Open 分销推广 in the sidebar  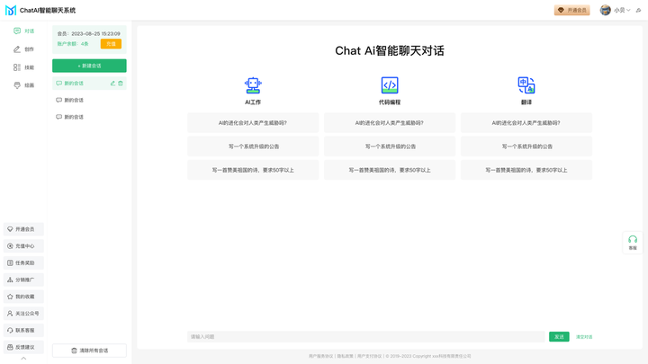pyautogui.click(x=23, y=280)
